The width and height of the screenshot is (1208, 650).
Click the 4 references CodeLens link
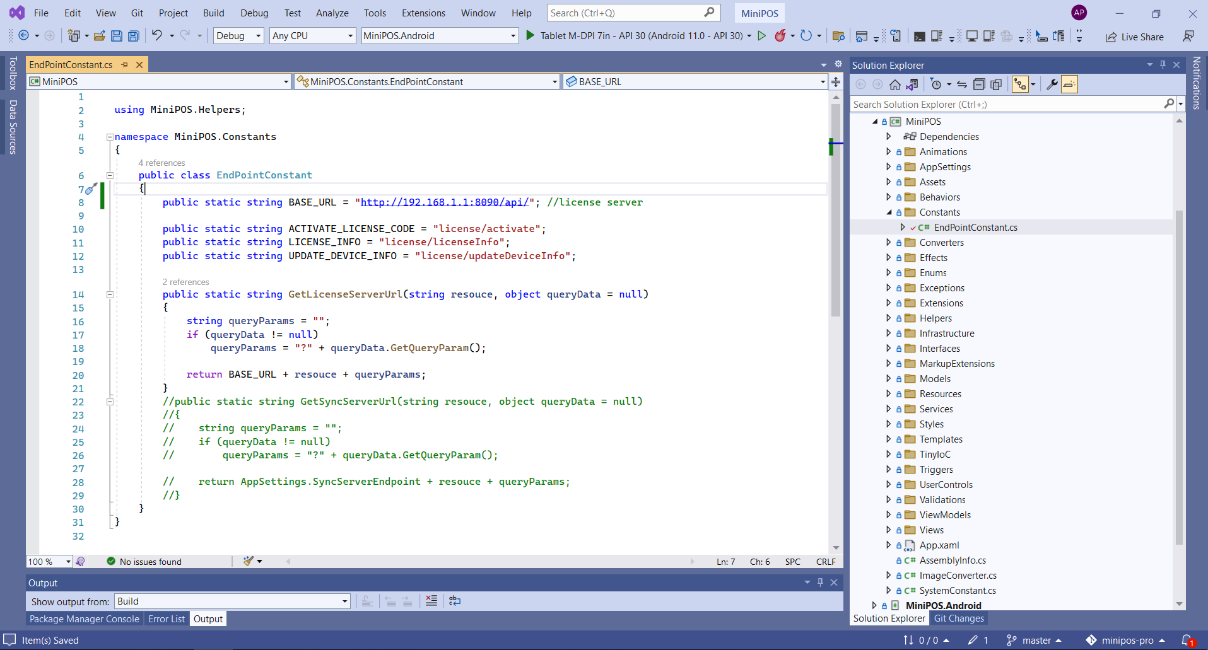161,163
